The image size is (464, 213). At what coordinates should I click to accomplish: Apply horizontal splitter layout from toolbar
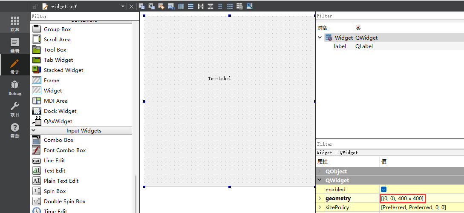201,6
